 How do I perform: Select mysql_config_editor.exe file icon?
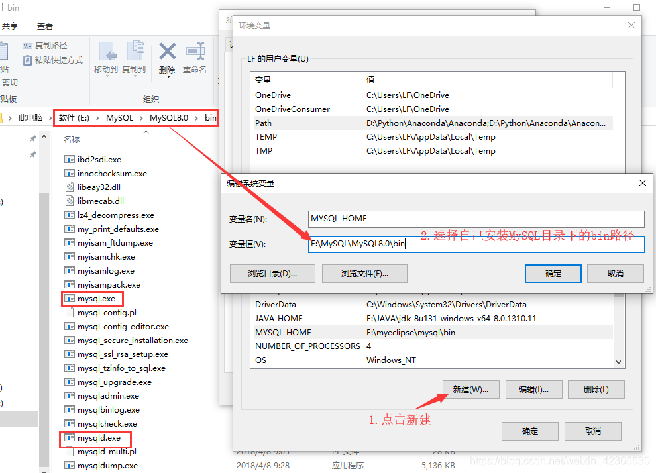pyautogui.click(x=70, y=326)
